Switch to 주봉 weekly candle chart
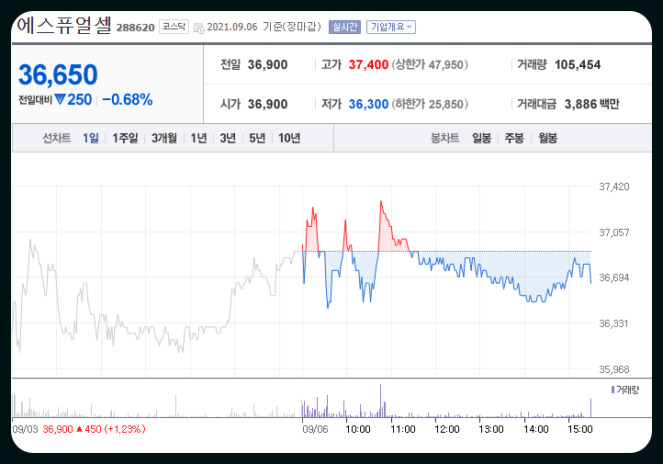This screenshot has height=464, width=663. (514, 138)
